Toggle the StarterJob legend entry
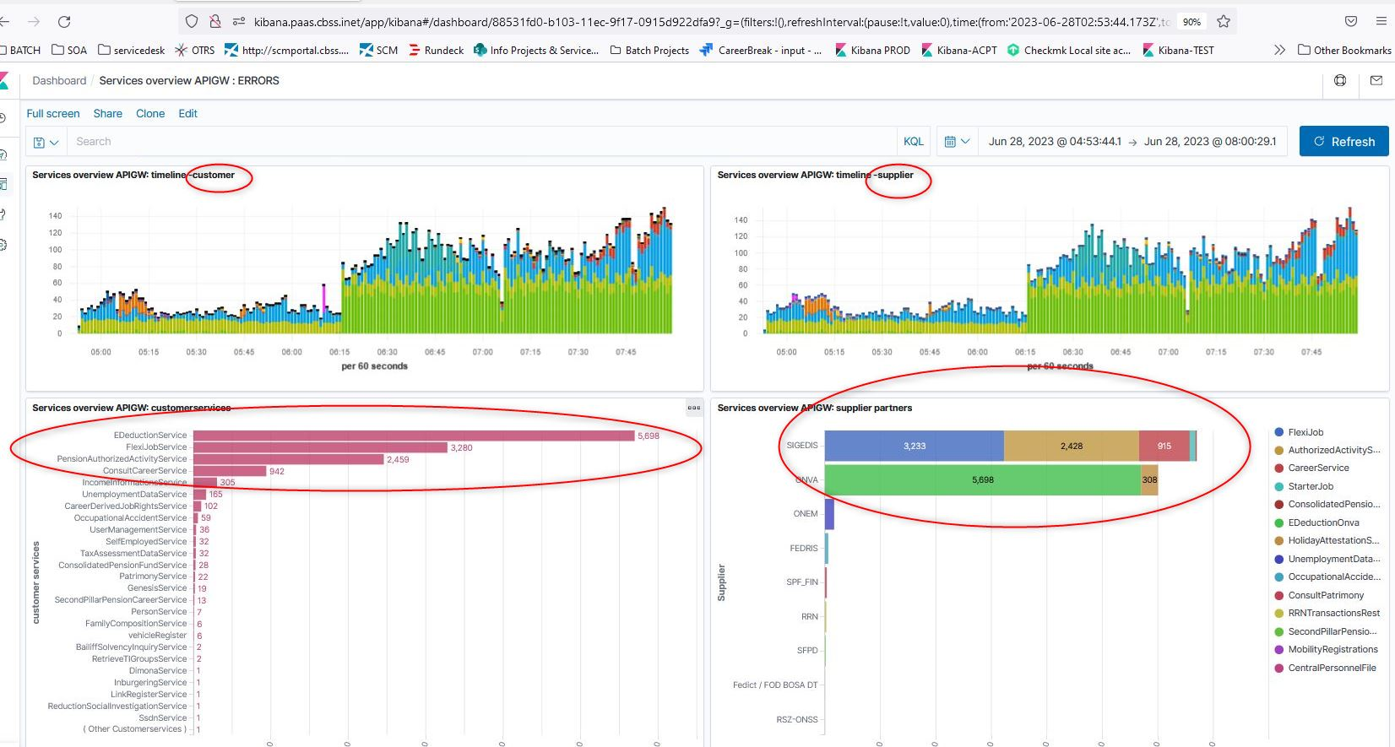The height and width of the screenshot is (747, 1395). pyautogui.click(x=1310, y=486)
